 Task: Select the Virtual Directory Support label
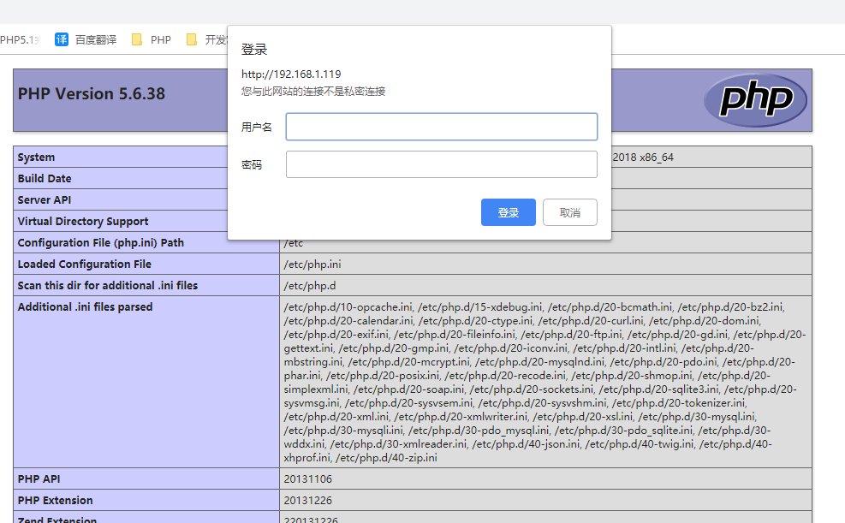[x=83, y=222]
